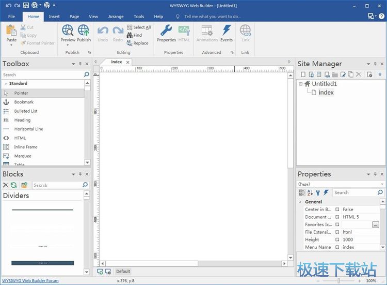387x285 pixels.
Task: Open the Arrange ribbon tab
Action: click(116, 17)
